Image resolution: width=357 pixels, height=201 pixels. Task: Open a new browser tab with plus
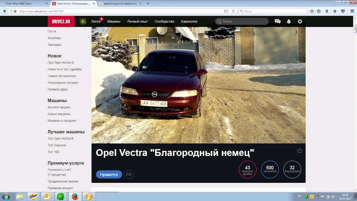(148, 3)
